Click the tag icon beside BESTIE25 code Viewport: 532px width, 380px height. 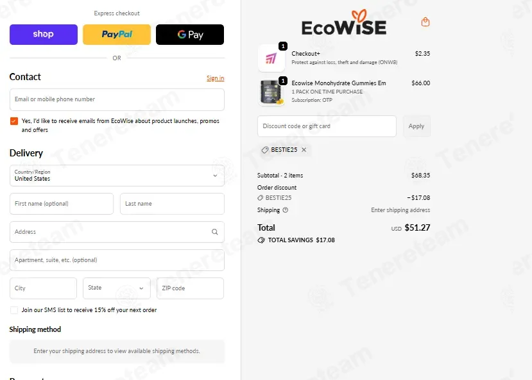coord(265,150)
